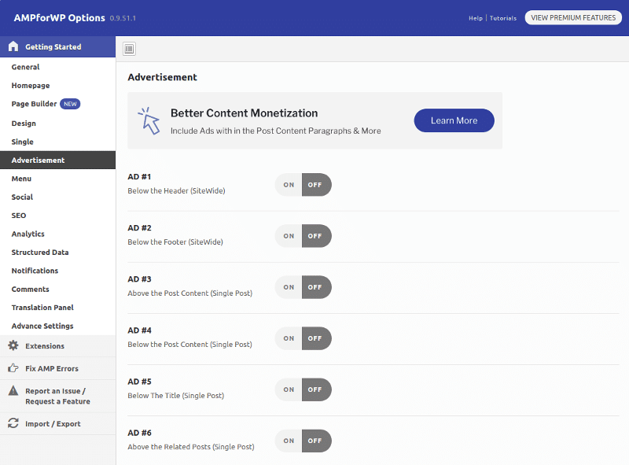Switch on AD #6 Above the Related Posts
Image resolution: width=629 pixels, height=465 pixels.
289,441
